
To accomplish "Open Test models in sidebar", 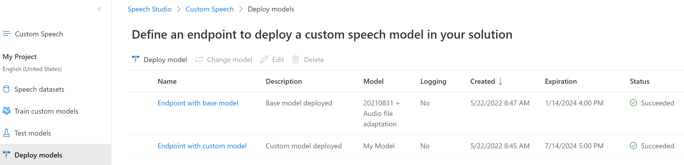I will (33, 133).
